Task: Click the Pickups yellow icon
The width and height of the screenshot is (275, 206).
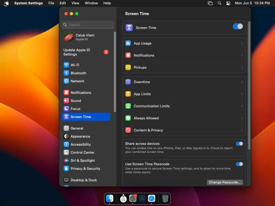Action: 128,67
